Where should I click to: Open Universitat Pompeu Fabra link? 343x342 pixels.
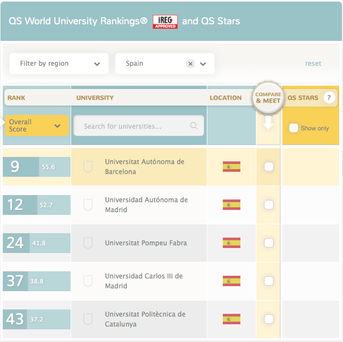(x=146, y=243)
